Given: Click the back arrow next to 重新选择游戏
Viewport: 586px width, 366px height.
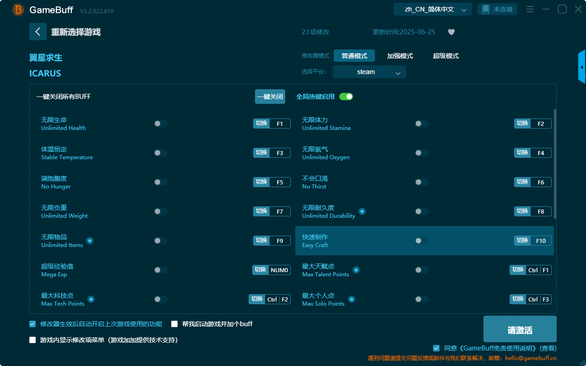Looking at the screenshot, I should pyautogui.click(x=38, y=32).
